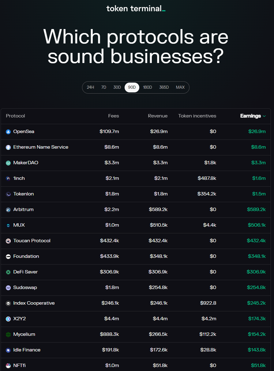
Task: Open the Ethereum Name Service link
Action: pyautogui.click(x=41, y=147)
